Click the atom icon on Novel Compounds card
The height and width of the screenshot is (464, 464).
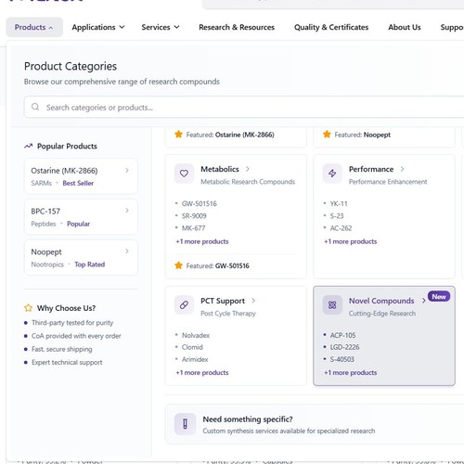[332, 305]
